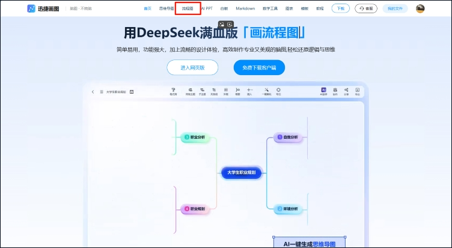The image size is (452, 248).
Task: Click the 一键美化 beautify icon
Action: [267, 91]
